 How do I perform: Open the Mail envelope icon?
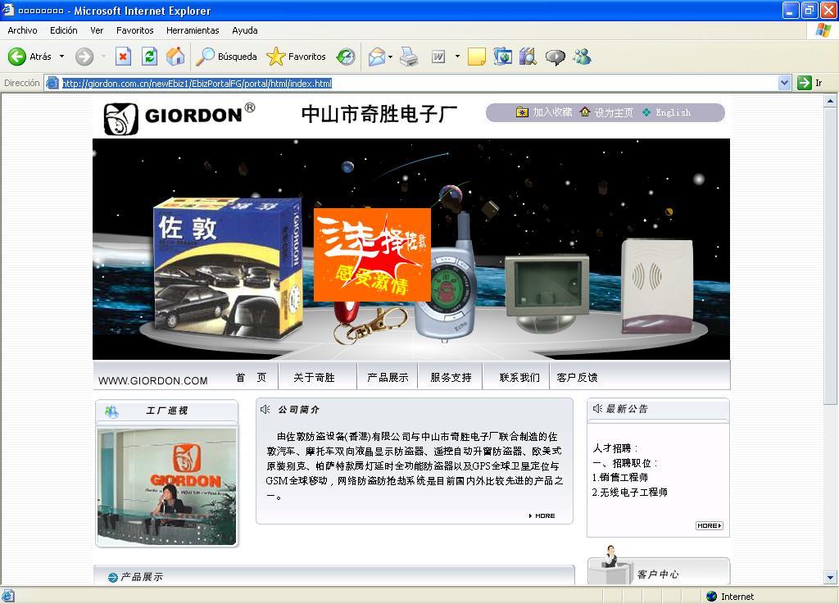[x=377, y=57]
